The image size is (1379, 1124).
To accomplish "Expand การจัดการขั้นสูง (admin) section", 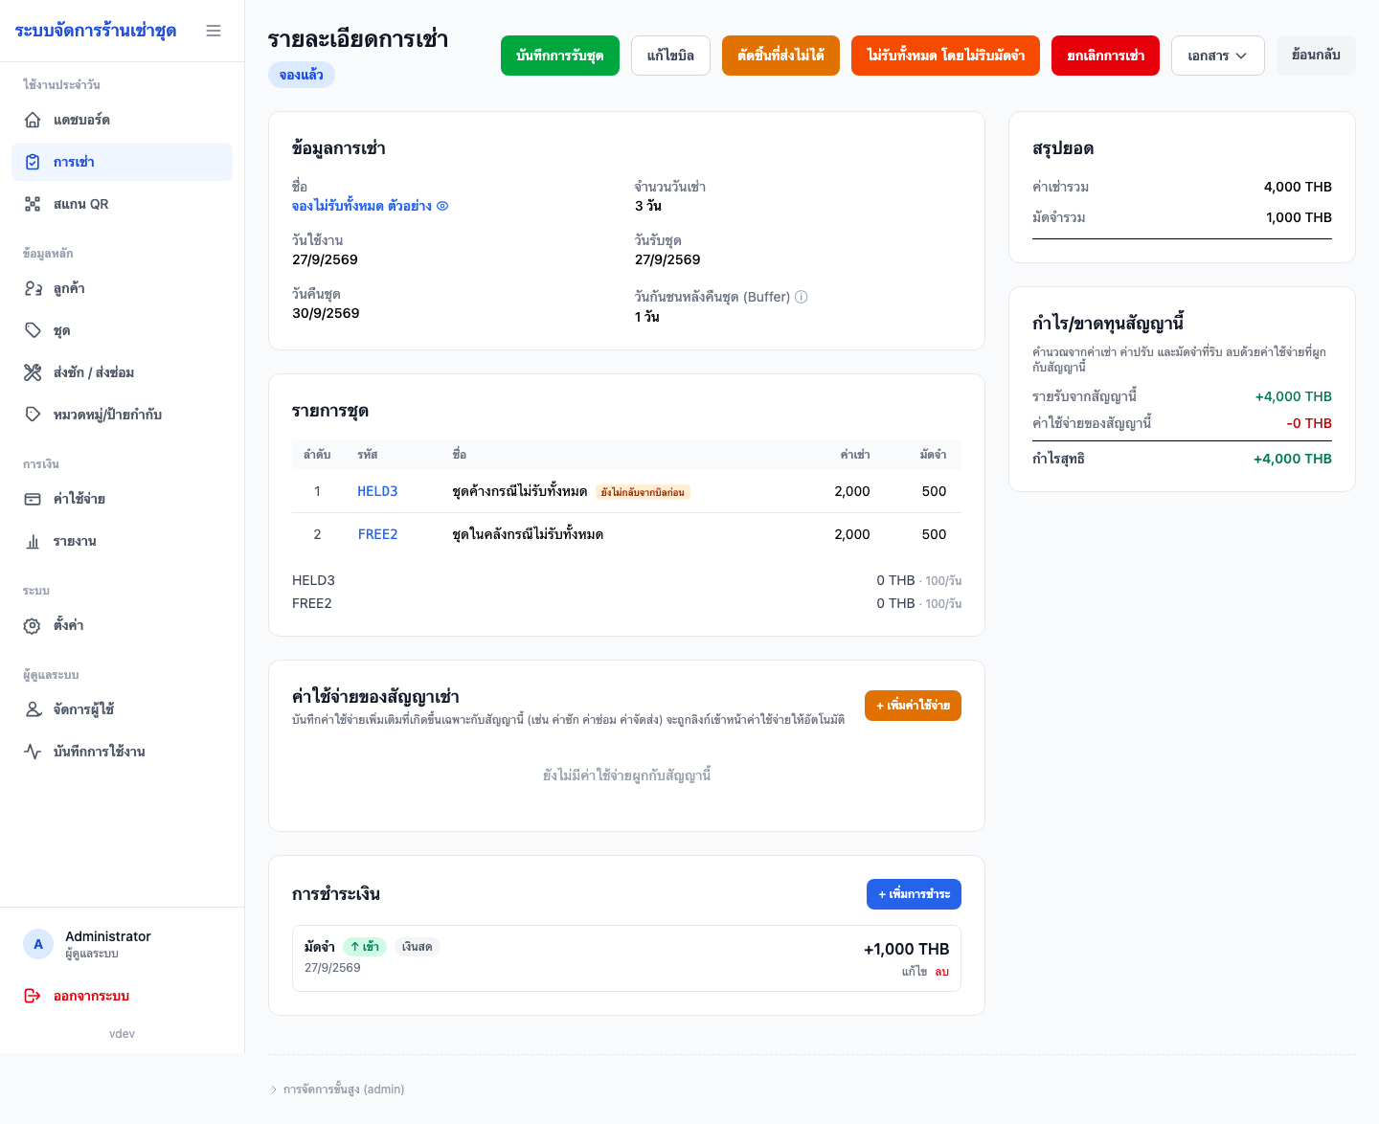I will (x=337, y=1090).
